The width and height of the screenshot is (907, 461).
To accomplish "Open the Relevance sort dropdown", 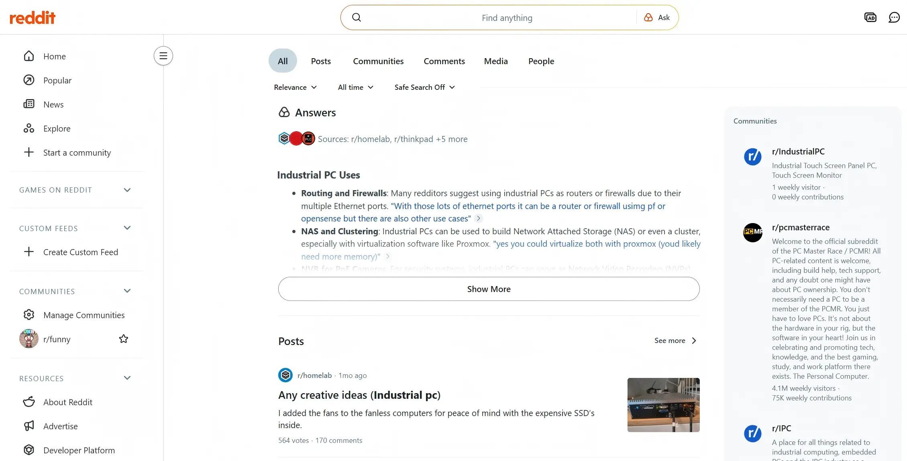I will [296, 87].
